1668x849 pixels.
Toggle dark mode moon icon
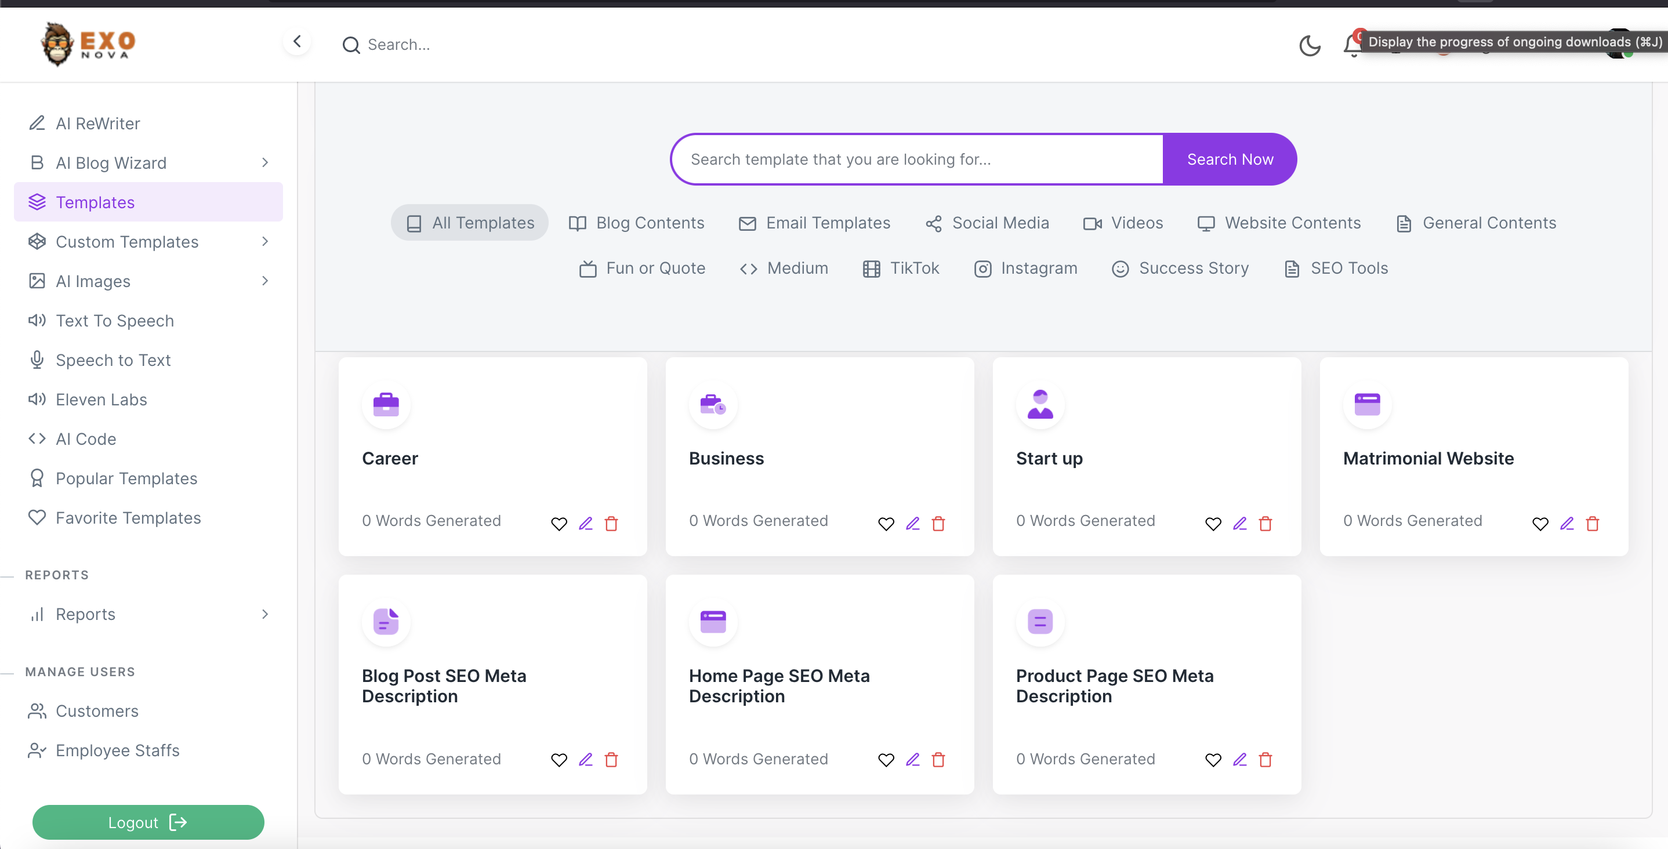[1309, 45]
